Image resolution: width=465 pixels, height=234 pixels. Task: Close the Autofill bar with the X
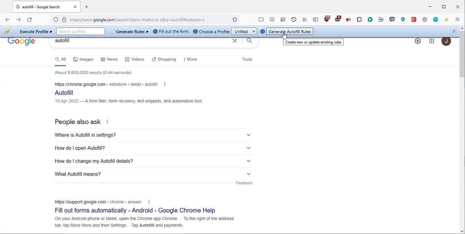click(x=454, y=31)
